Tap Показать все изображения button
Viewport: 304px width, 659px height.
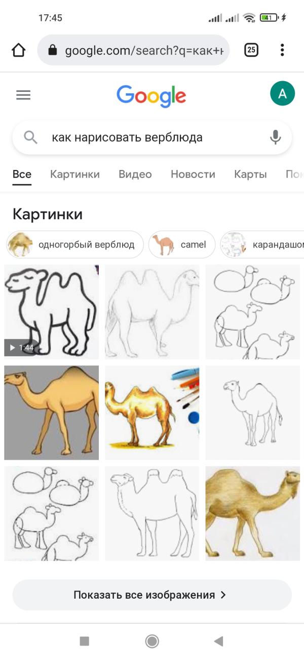152,595
